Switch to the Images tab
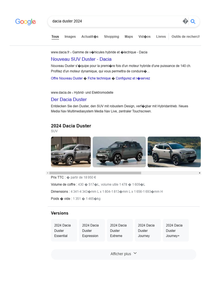The image size is (211, 281). point(70,36)
